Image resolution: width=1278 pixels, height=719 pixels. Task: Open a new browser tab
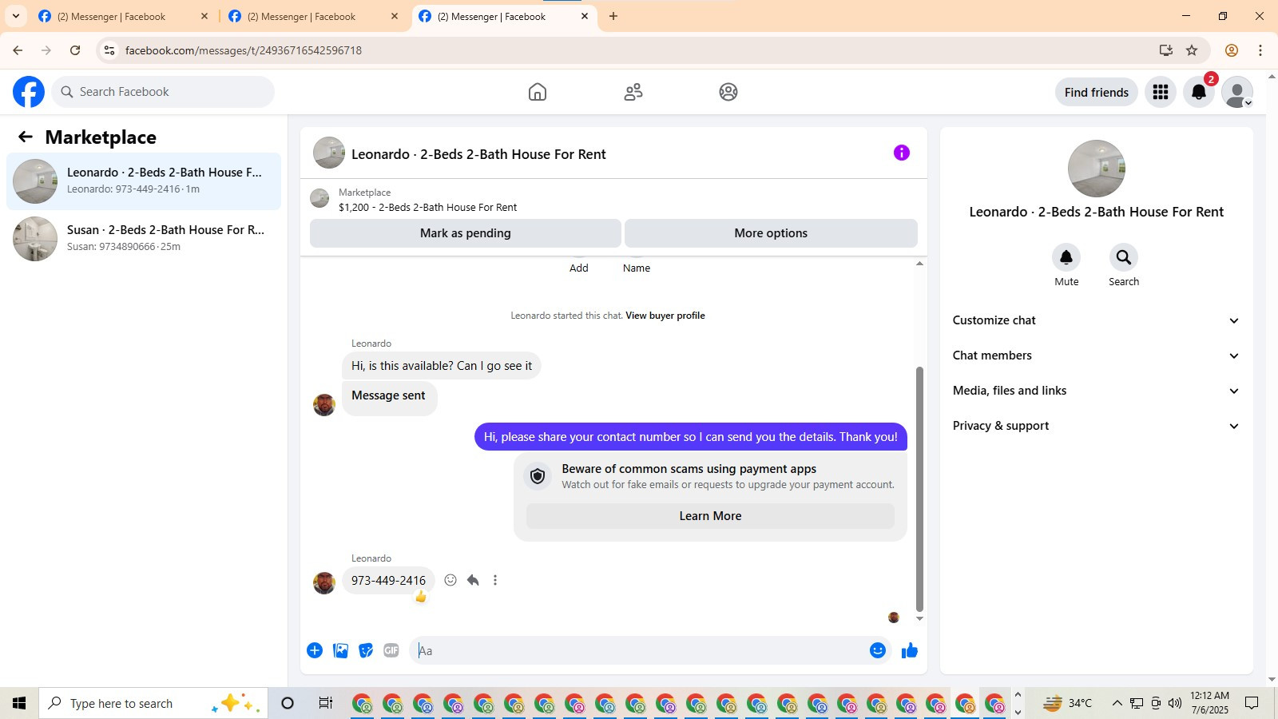pyautogui.click(x=613, y=16)
